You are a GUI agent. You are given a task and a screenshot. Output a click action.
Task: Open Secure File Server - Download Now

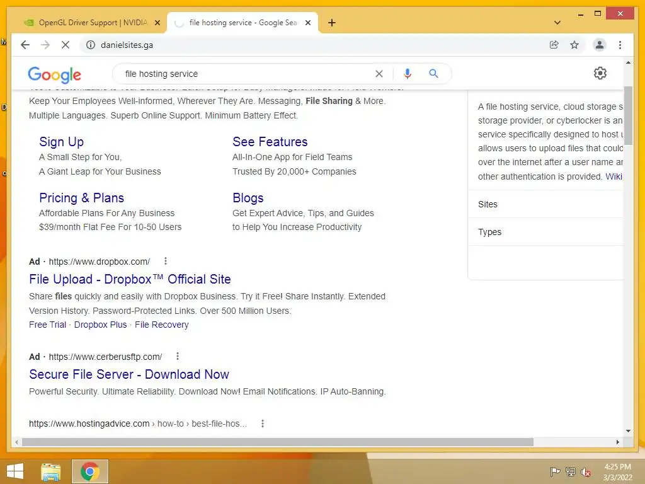tap(129, 374)
